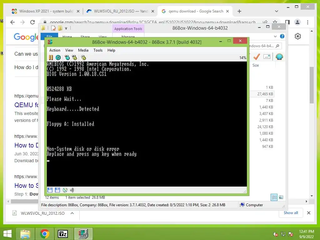
Task: Open Chrome three-dot menu
Action: pyautogui.click(x=307, y=22)
